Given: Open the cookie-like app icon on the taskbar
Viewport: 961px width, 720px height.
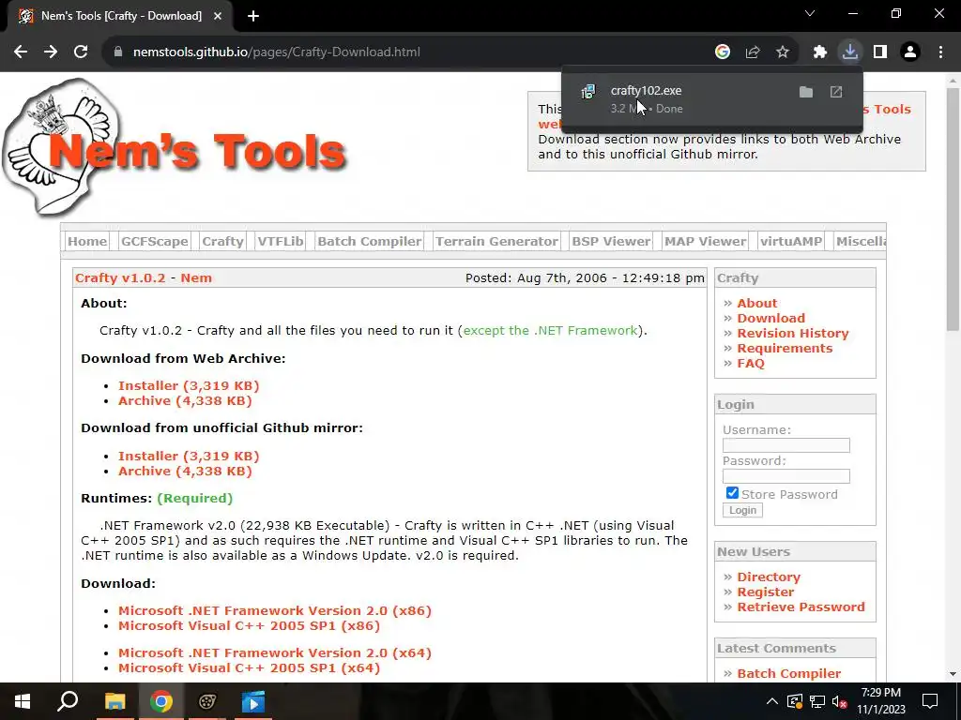Looking at the screenshot, I should click(207, 701).
